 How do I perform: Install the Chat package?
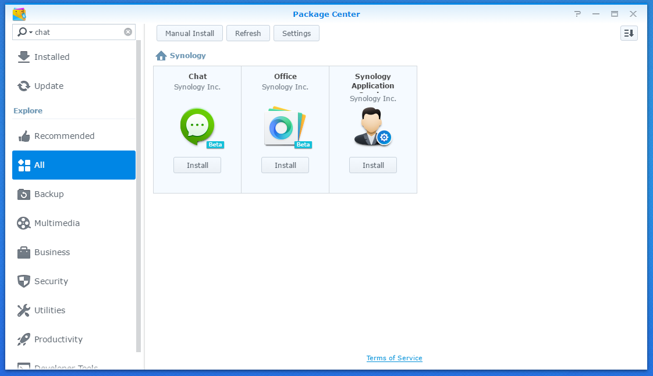(x=197, y=165)
